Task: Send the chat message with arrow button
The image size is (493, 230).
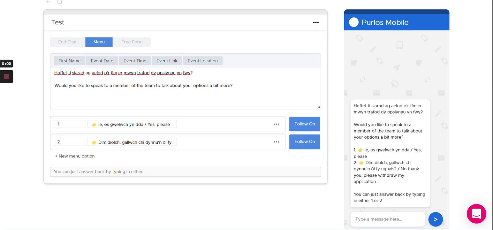Action: point(436,219)
